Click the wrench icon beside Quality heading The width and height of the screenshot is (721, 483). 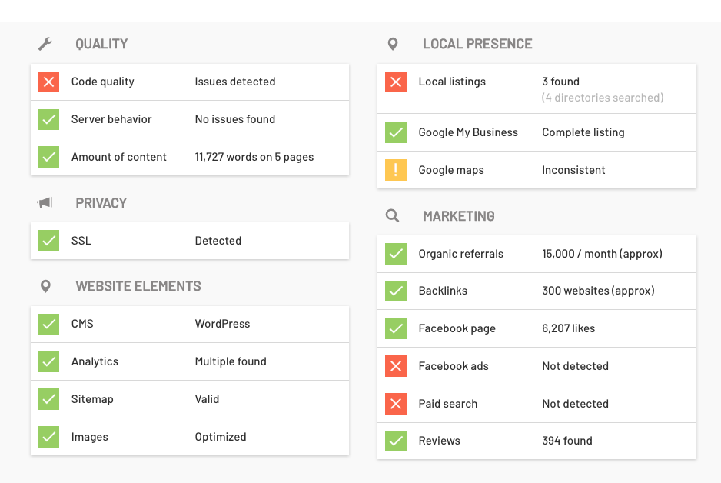point(45,44)
